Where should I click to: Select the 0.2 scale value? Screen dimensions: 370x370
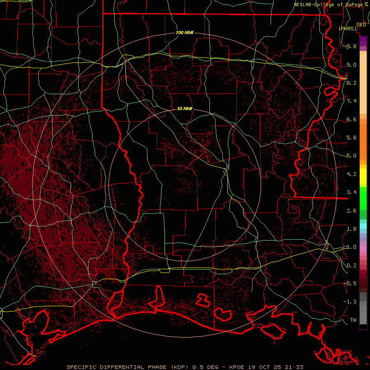[351, 266]
